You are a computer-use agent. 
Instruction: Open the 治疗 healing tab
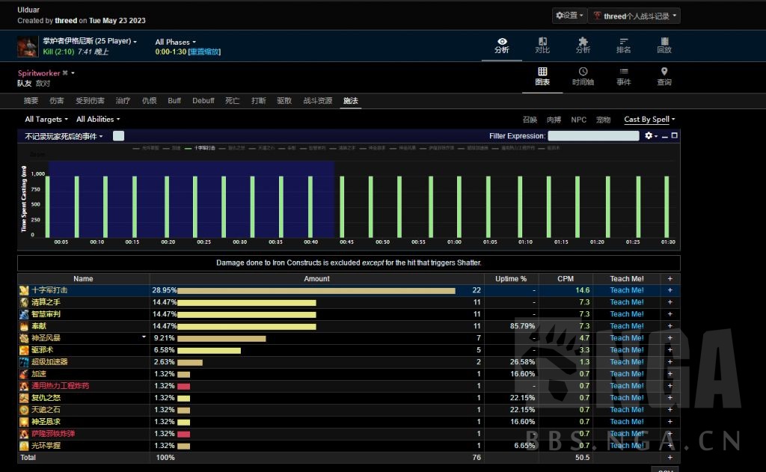point(123,101)
